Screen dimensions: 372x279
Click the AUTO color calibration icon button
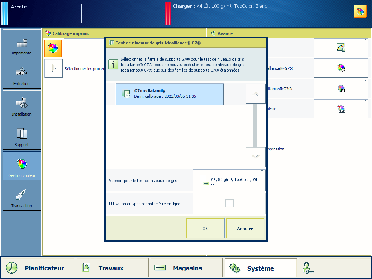pos(341,109)
